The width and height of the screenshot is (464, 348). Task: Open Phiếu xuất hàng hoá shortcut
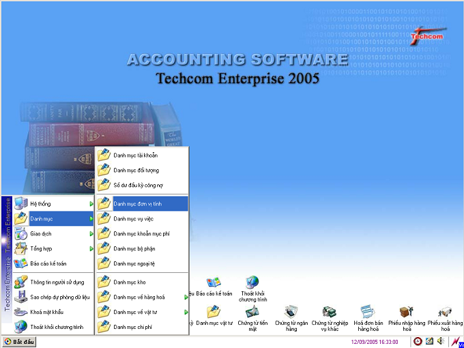point(445,319)
